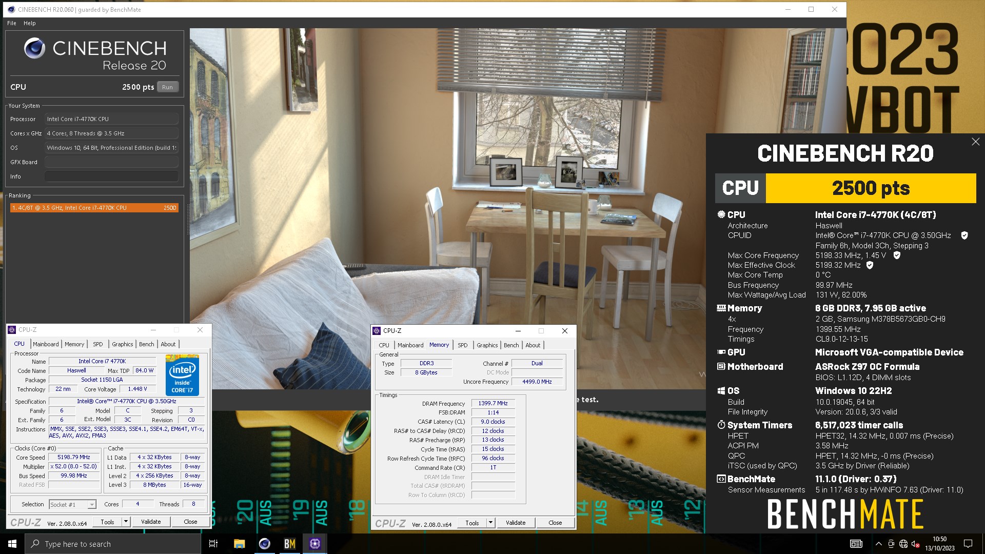Click the Cinebench panel resize handle
Image resolution: width=985 pixels, height=554 pixels.
pos(188,220)
